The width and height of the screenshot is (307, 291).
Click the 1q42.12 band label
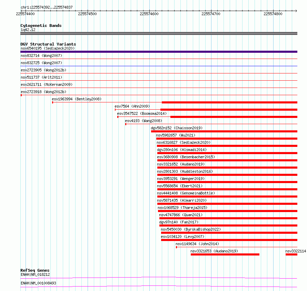(28, 30)
